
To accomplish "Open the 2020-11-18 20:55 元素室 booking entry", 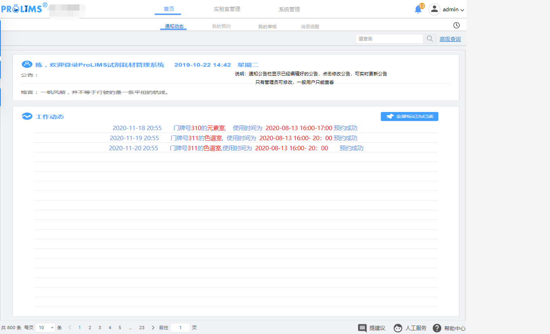I will (x=235, y=128).
